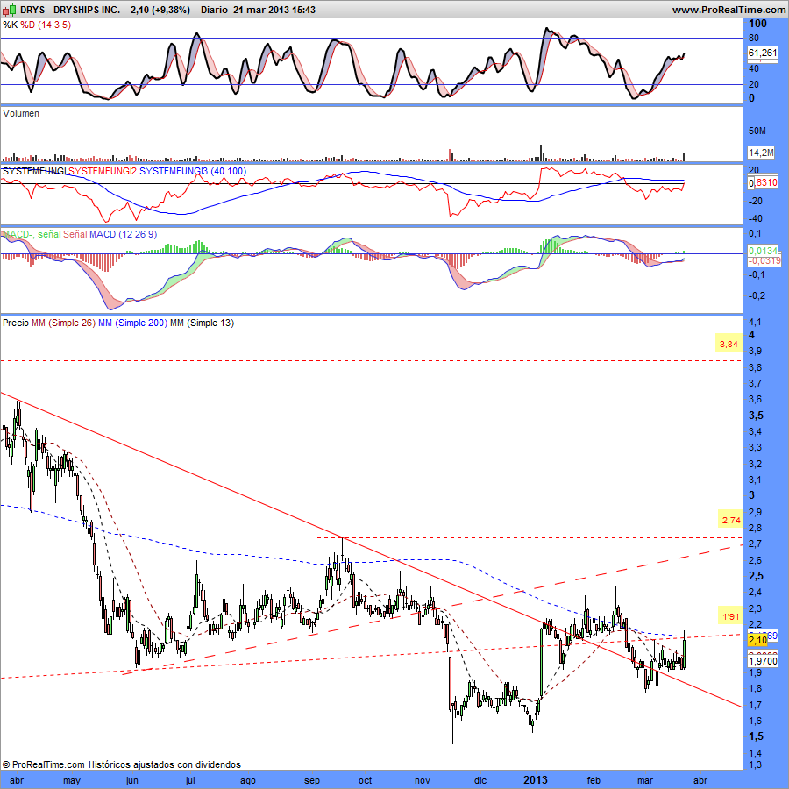Click the red %D stochastic label

[28, 25]
